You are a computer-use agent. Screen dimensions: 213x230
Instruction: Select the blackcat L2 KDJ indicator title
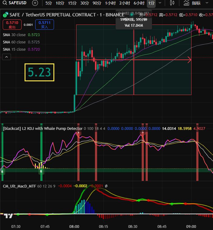(x=43, y=129)
